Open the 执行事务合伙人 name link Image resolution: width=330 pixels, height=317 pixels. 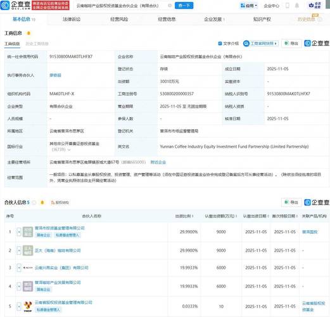click(55, 75)
